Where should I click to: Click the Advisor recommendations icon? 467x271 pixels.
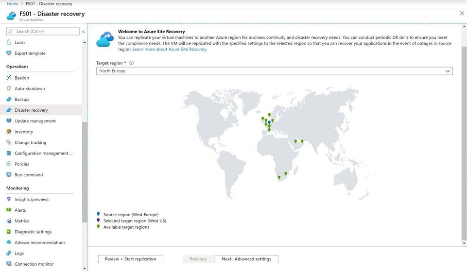pyautogui.click(x=9, y=242)
